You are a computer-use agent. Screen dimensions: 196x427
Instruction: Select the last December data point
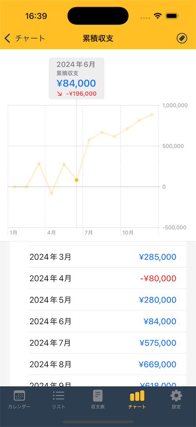pos(152,115)
